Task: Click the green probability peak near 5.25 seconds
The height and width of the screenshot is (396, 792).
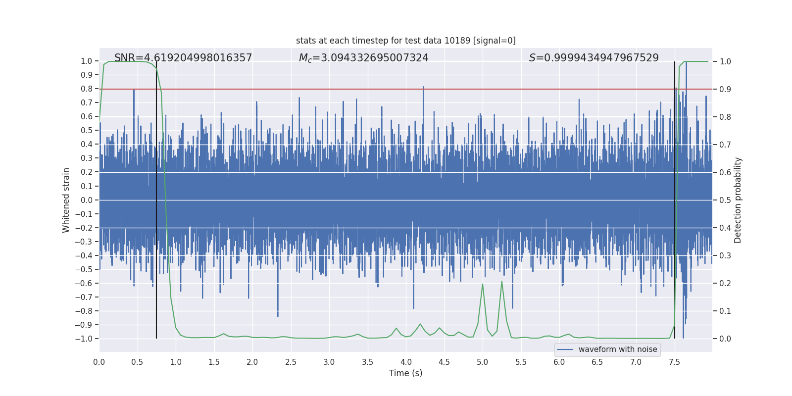Action: [501, 282]
